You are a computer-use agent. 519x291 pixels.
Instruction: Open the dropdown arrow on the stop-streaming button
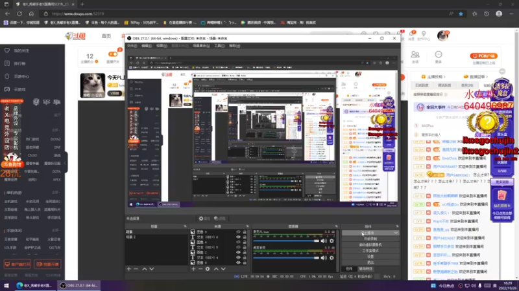click(396, 233)
